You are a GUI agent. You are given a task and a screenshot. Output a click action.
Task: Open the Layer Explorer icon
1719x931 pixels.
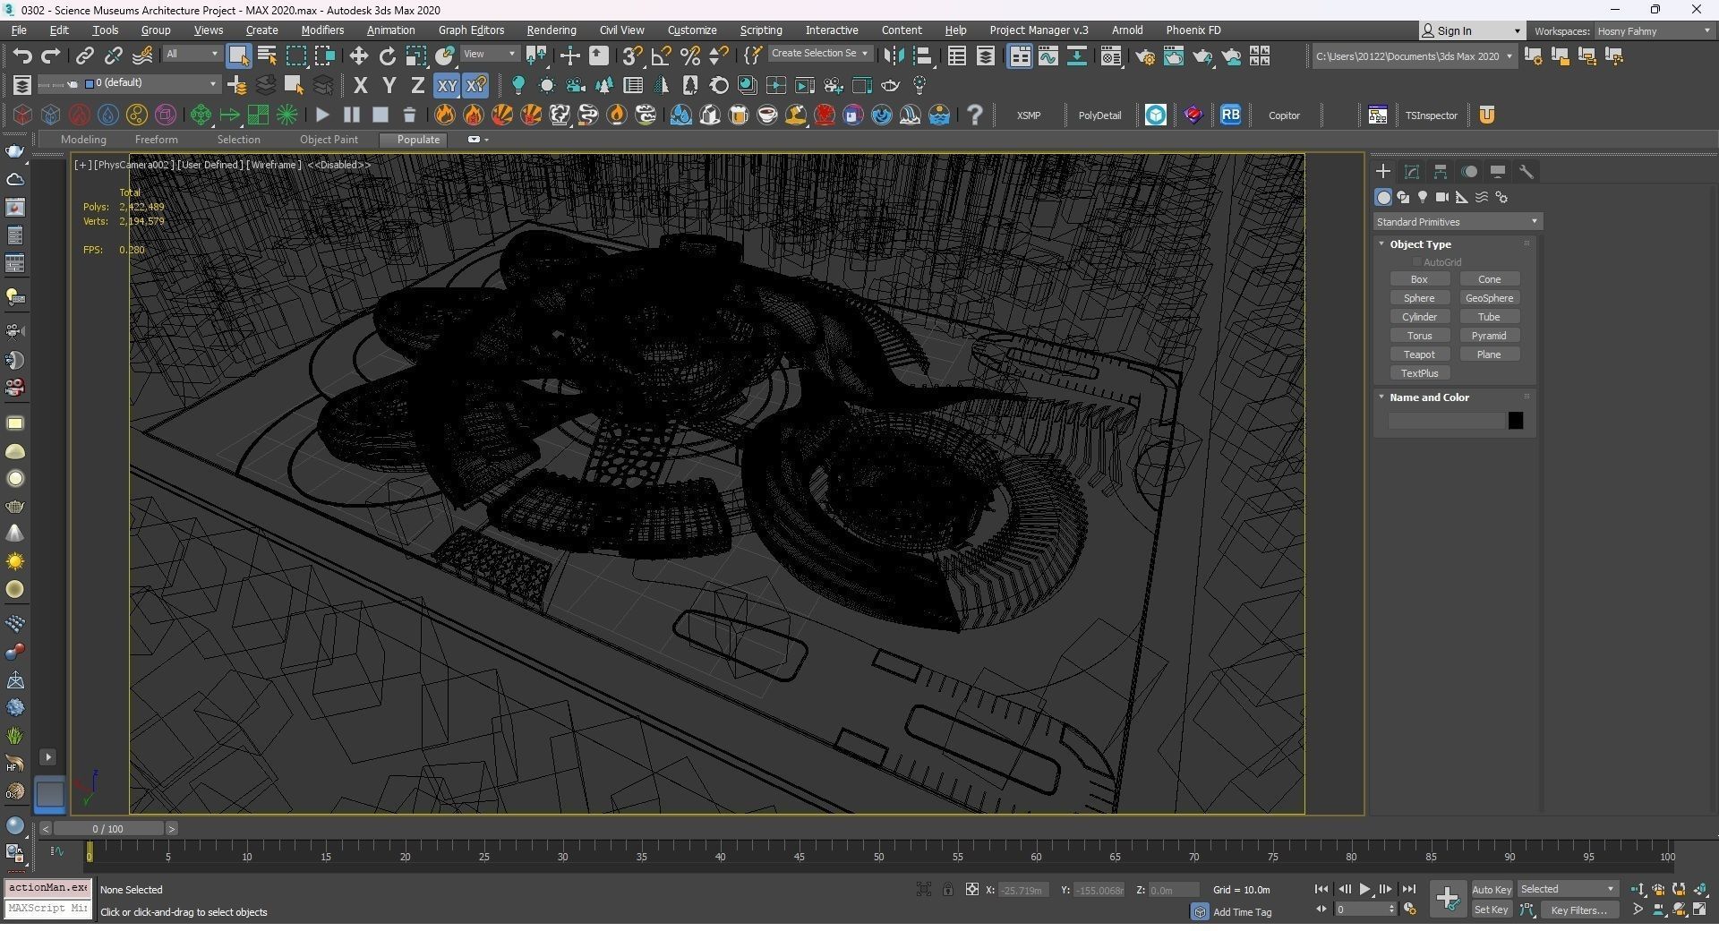pos(985,56)
